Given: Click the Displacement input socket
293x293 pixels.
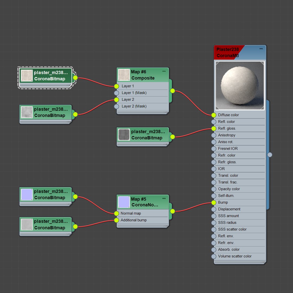Looking at the screenshot, I should click(x=214, y=209).
